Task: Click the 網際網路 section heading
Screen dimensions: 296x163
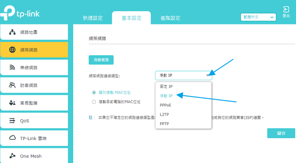Action: (97, 39)
